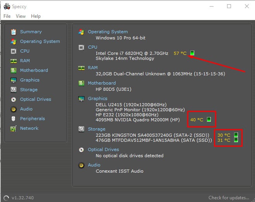
Task: Click the '32,0GB Dual-Channel Unknown' RAM line
Action: [160, 74]
